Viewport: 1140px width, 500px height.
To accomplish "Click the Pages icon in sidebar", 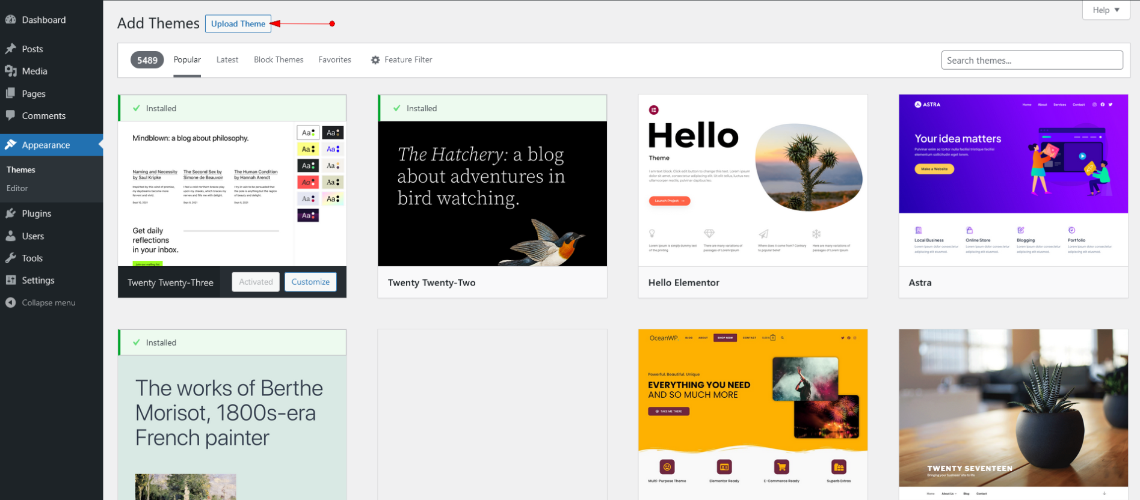I will click(x=11, y=93).
